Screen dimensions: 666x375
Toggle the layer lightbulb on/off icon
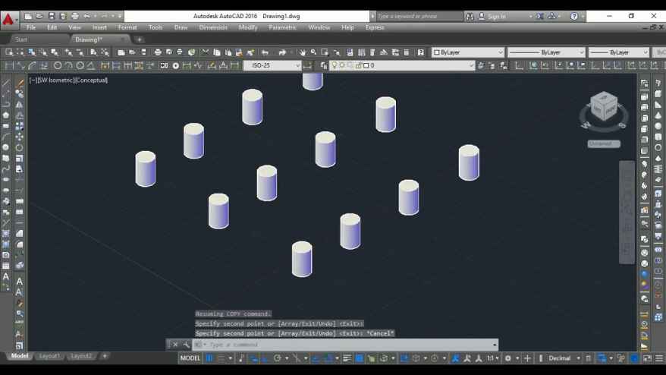334,66
